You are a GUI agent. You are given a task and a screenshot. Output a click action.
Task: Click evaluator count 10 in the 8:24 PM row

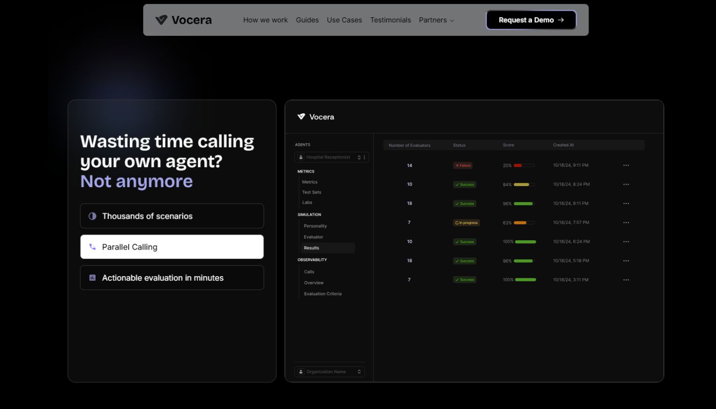(409, 185)
